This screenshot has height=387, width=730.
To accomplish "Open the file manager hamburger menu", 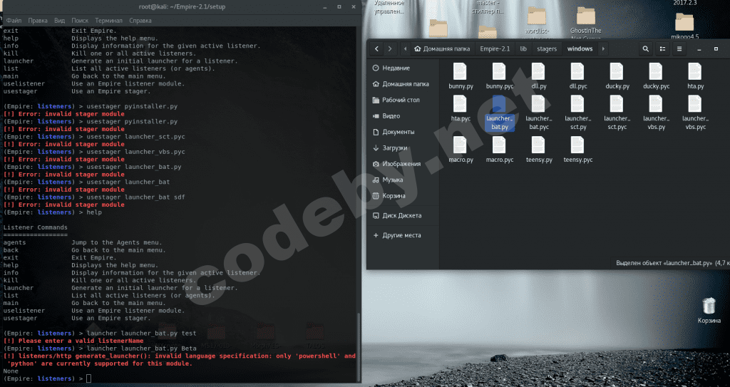I will (x=679, y=48).
